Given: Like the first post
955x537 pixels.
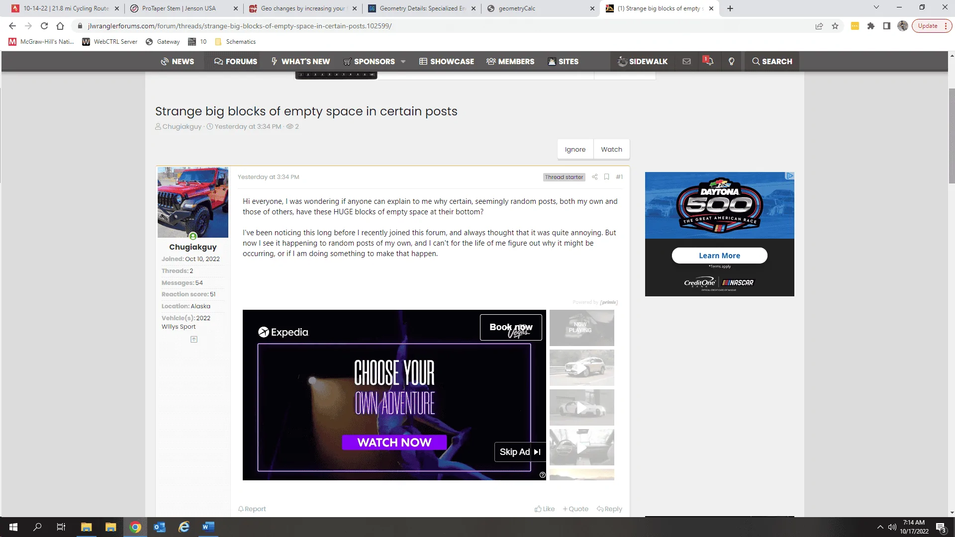Looking at the screenshot, I should tap(545, 509).
